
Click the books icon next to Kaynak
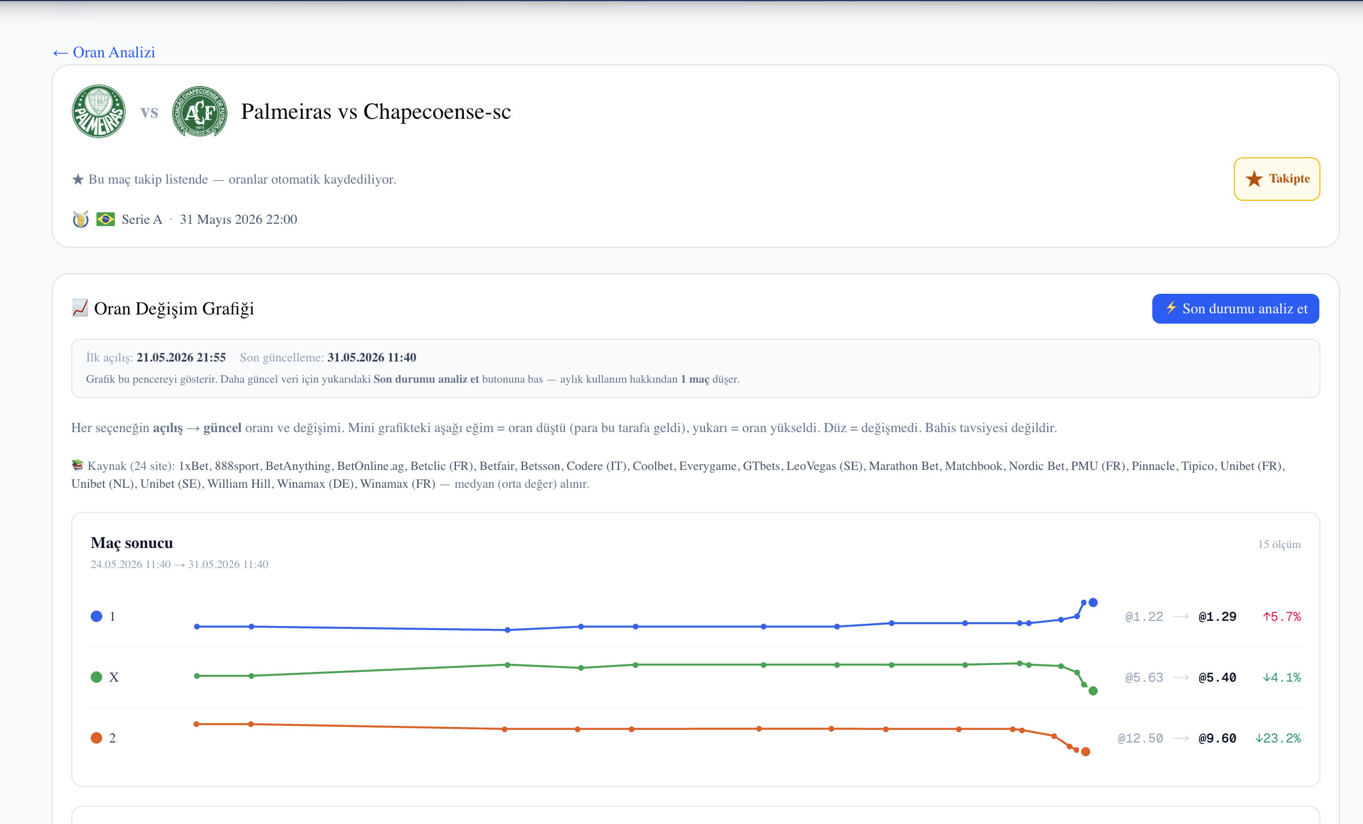click(78, 465)
